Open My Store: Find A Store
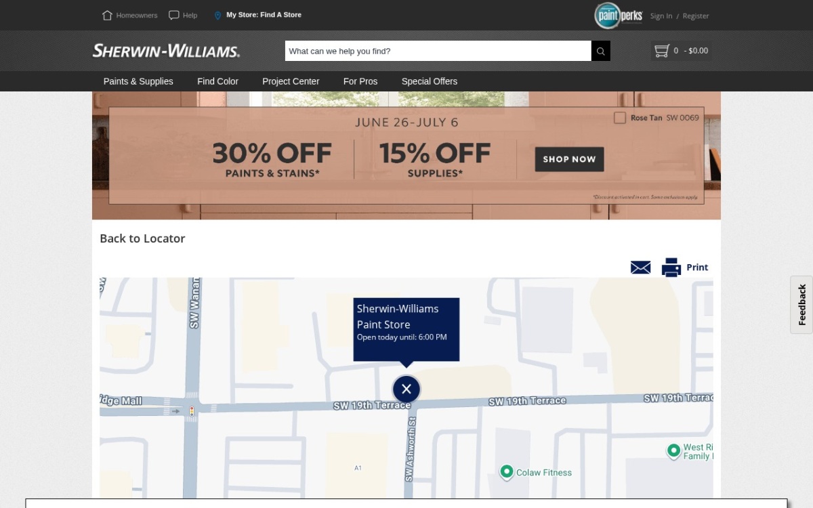Screen dimensions: 813x508 tap(264, 15)
